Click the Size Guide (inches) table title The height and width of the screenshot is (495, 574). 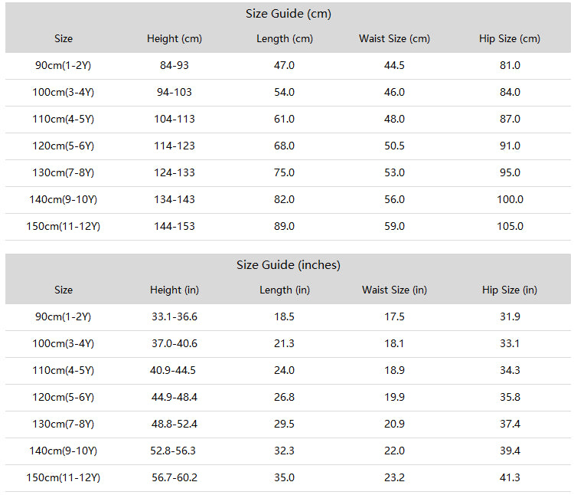click(288, 265)
